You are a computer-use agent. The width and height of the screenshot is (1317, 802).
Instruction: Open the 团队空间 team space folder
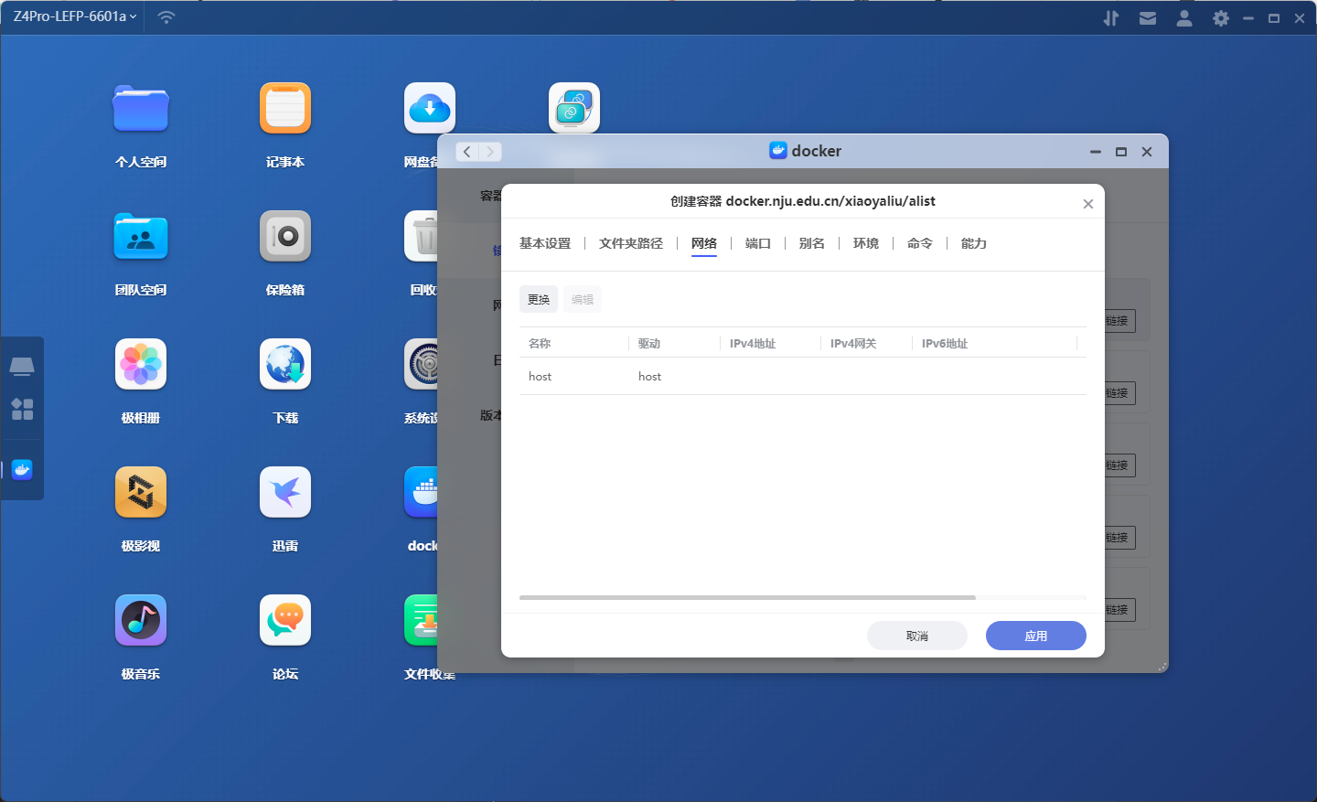141,238
